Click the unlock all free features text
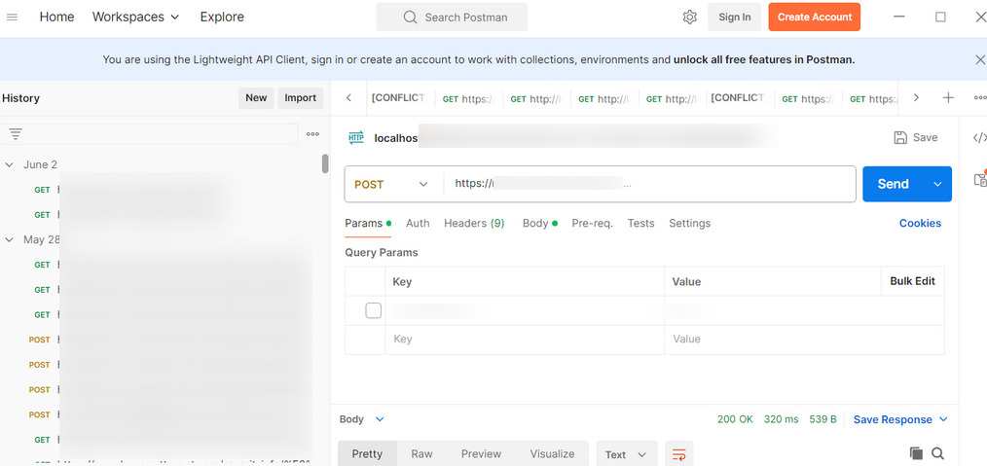This screenshot has height=466, width=987. pyautogui.click(x=764, y=59)
